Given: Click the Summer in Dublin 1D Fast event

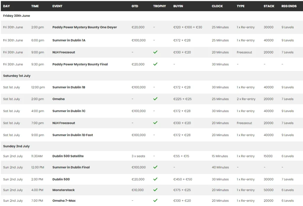Looking at the screenshot, I should coord(73,135).
